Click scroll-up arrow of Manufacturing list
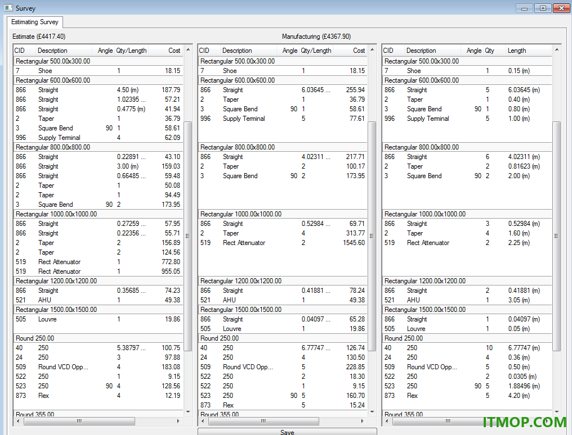 (x=372, y=49)
